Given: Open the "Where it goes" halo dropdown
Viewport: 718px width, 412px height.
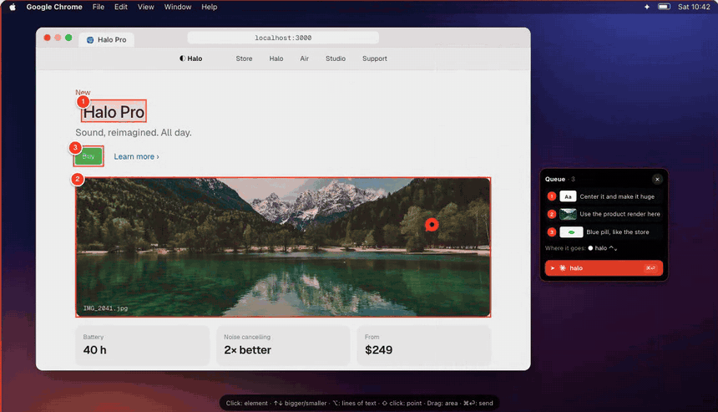Looking at the screenshot, I should click(x=603, y=248).
